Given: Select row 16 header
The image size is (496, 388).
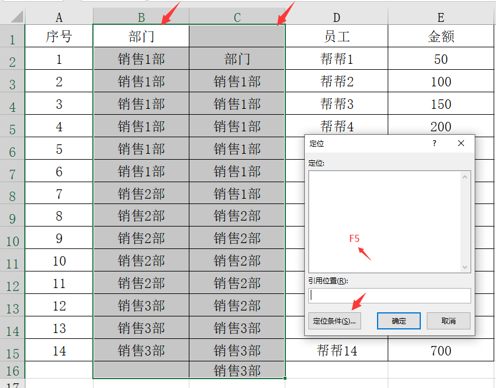Looking at the screenshot, I should (12, 370).
